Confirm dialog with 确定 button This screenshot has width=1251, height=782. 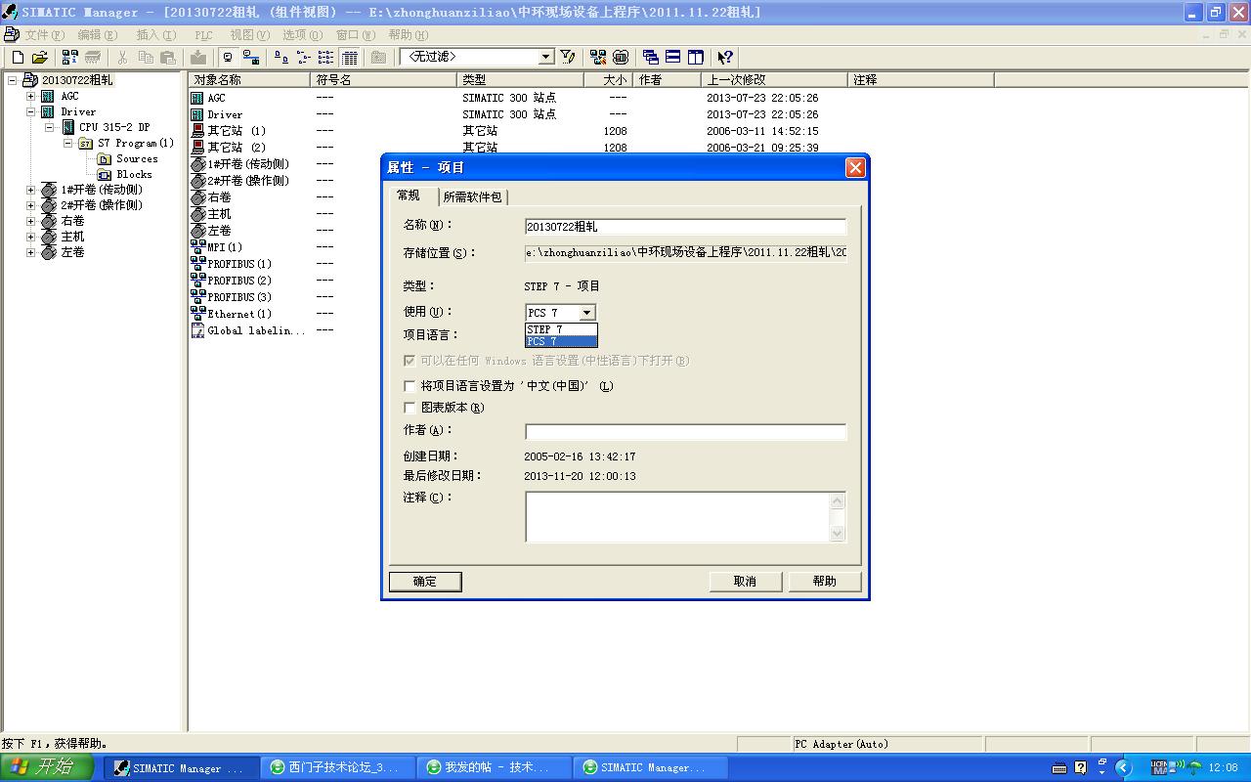coord(425,582)
